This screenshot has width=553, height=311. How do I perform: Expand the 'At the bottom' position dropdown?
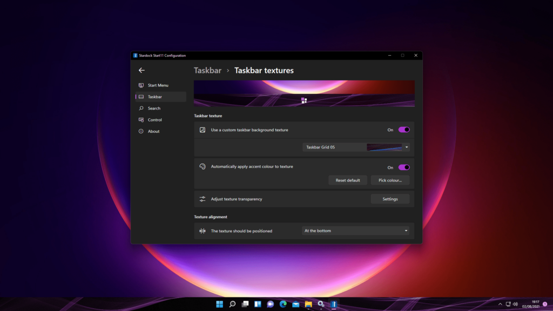click(355, 231)
